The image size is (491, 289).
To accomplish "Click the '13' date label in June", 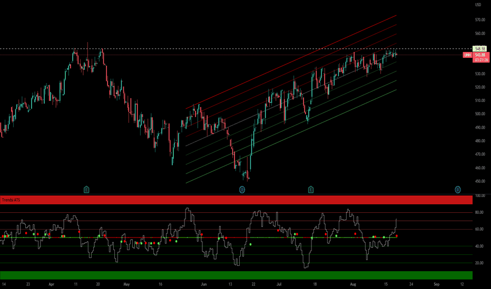I will pyautogui.click(x=230, y=284).
